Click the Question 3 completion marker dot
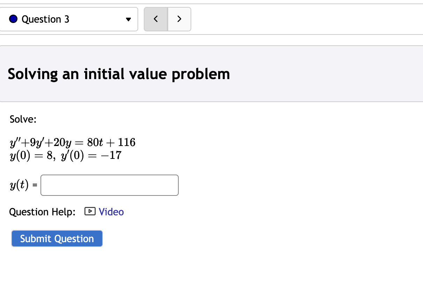The height and width of the screenshot is (292, 423). (x=13, y=19)
